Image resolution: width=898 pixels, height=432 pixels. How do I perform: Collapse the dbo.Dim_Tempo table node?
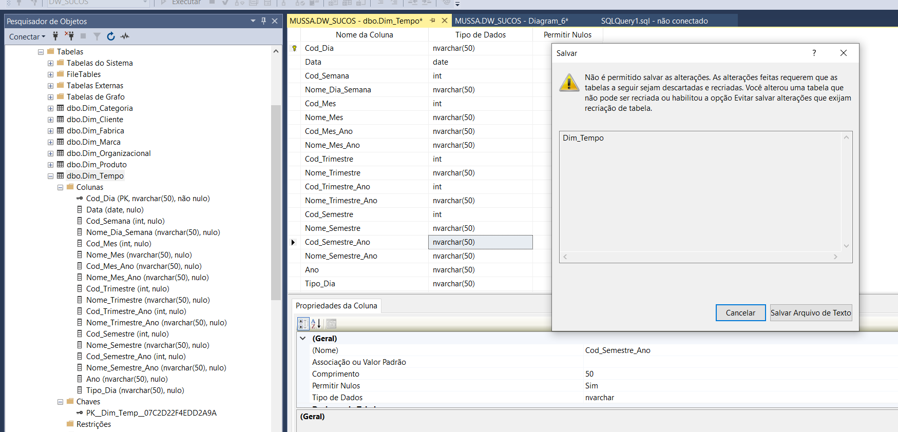point(50,176)
